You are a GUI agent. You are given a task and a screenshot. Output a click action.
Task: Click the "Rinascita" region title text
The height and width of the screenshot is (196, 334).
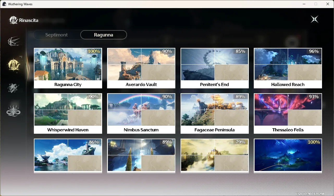[29, 20]
